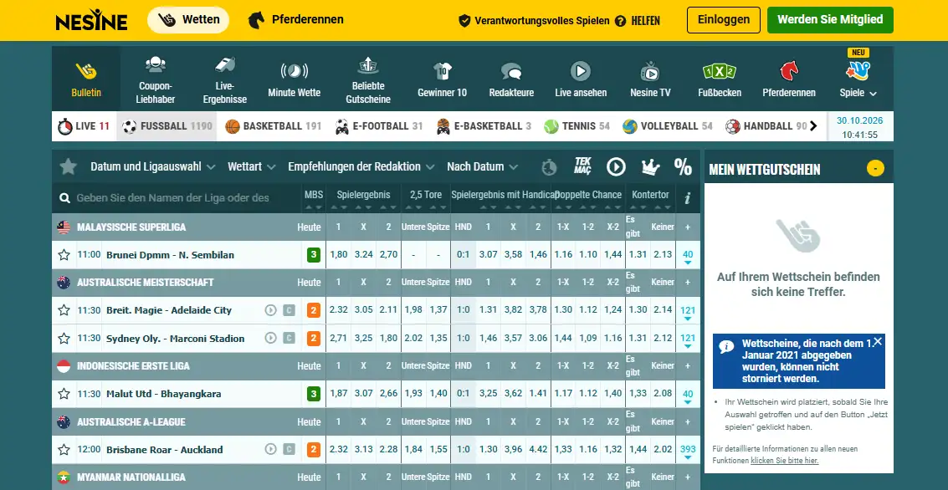Switch to the LIVE 11 tab
Viewport: 948px width, 490px height.
(x=84, y=126)
